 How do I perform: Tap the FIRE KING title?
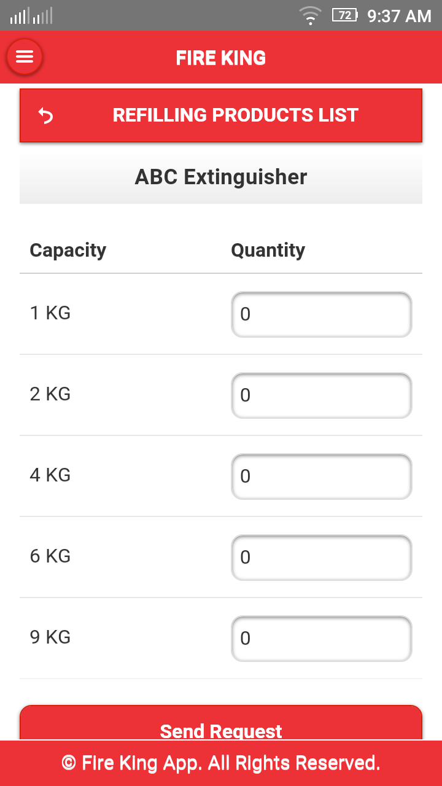click(x=221, y=58)
